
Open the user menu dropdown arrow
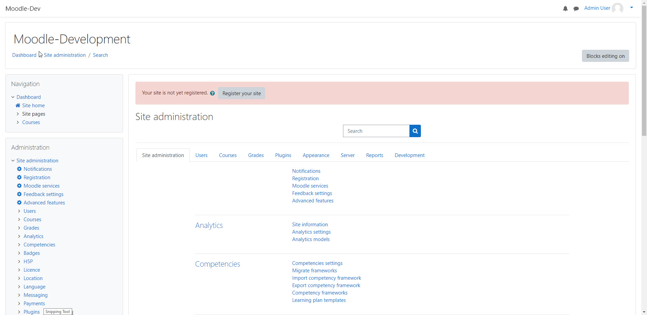coord(631,7)
